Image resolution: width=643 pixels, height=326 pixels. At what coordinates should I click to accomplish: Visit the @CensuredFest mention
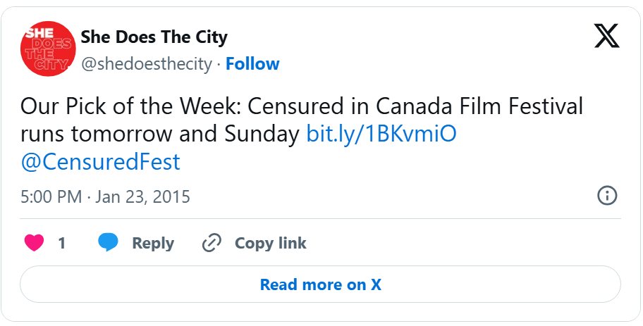click(100, 162)
